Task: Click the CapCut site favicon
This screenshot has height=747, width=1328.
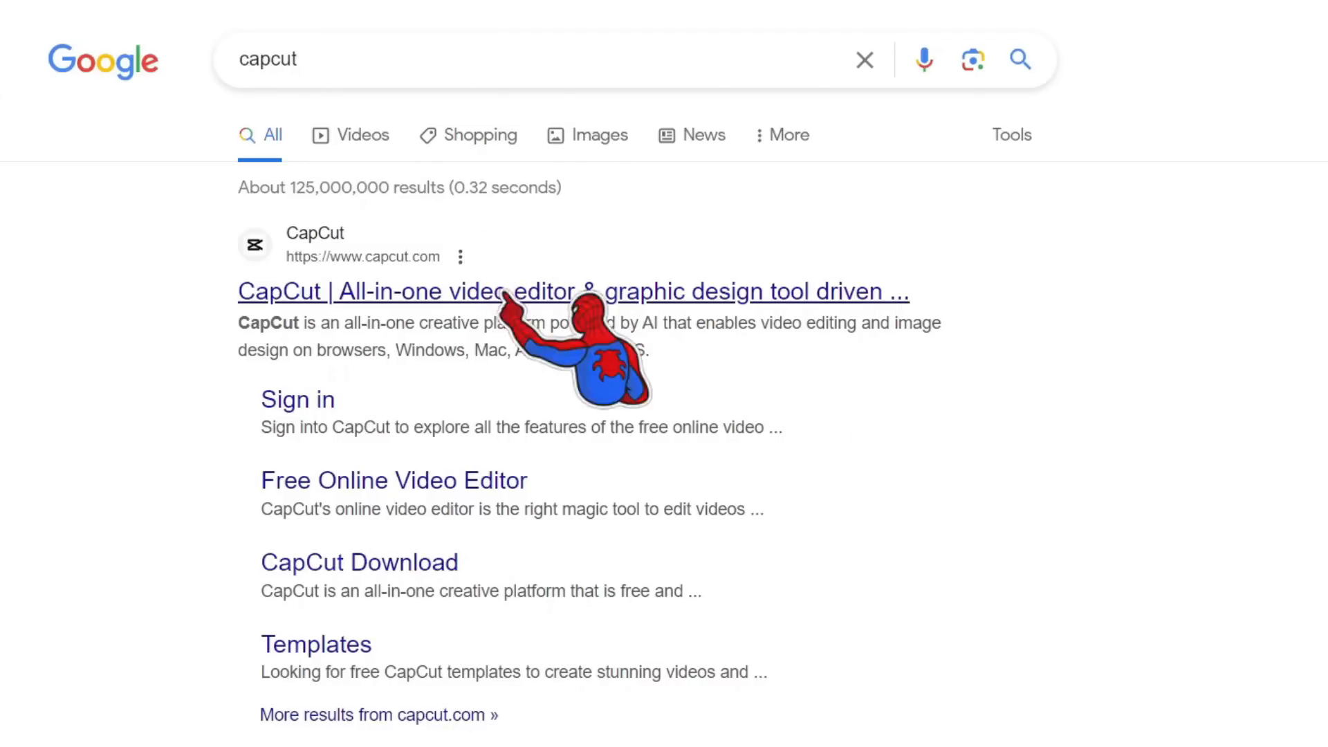Action: click(255, 245)
